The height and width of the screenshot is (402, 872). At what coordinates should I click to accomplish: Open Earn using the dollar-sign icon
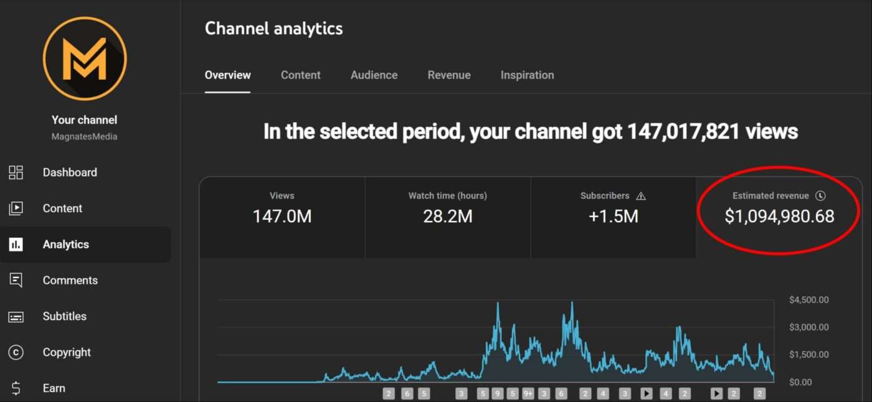[x=16, y=388]
